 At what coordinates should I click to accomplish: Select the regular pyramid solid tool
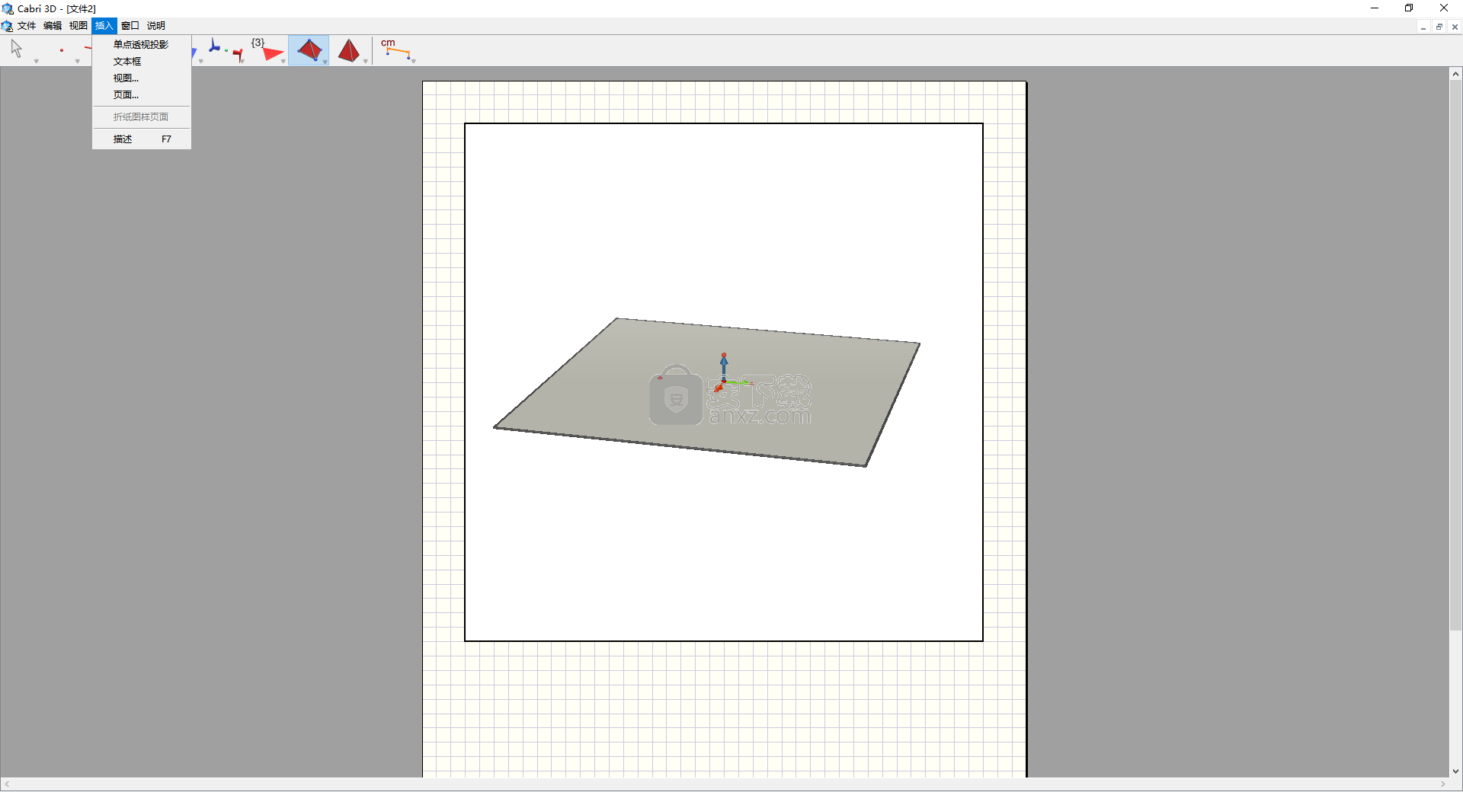tap(349, 50)
